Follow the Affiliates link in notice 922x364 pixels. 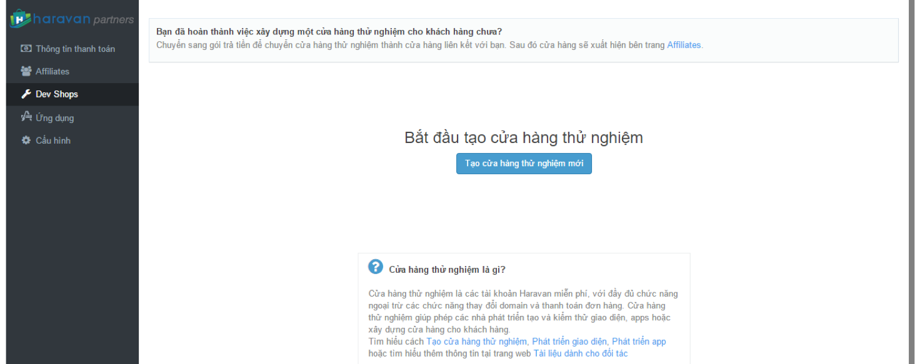pos(684,45)
